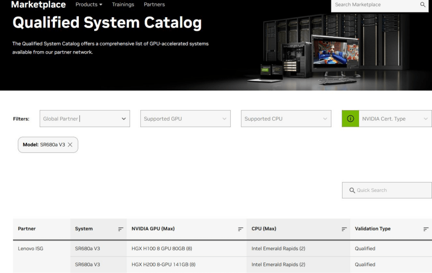Sort by the CPU (Max) column icon
The width and height of the screenshot is (432, 273).
pos(344,229)
